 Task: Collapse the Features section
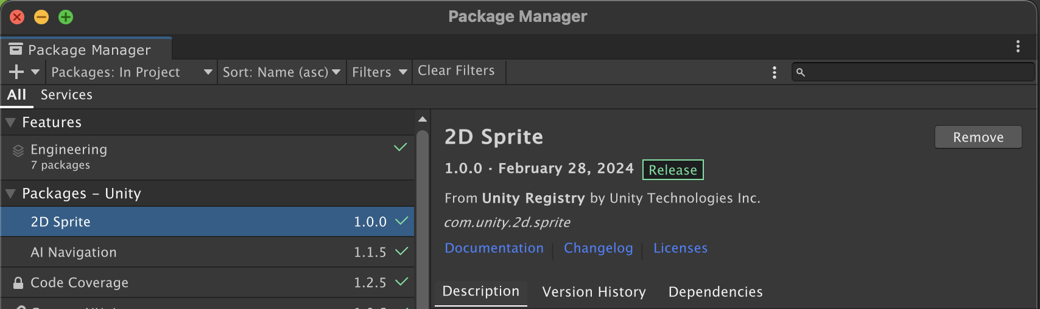point(10,122)
